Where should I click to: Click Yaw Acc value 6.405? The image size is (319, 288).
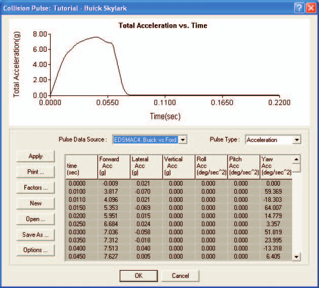click(276, 257)
